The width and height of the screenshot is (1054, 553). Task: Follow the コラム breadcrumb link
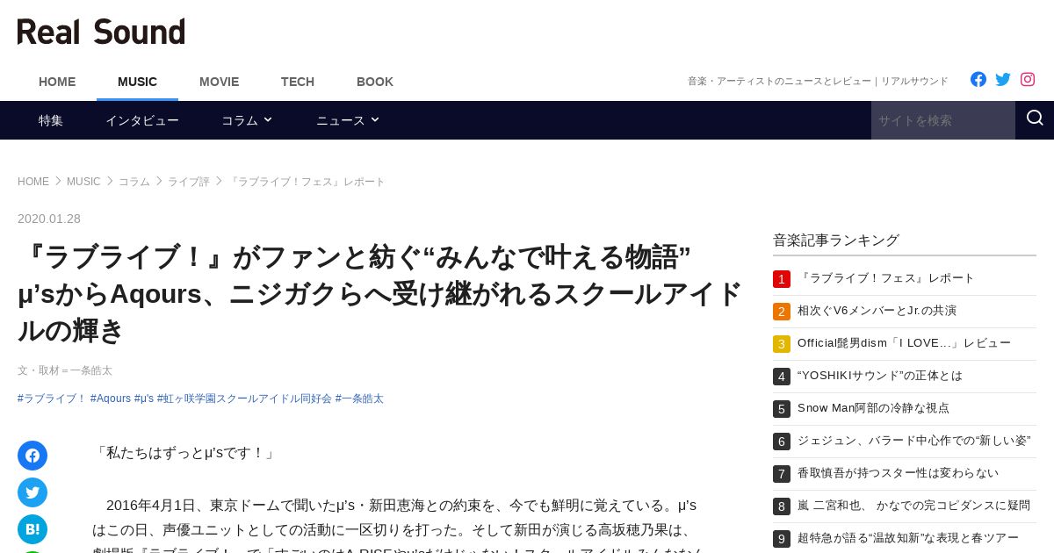click(134, 182)
